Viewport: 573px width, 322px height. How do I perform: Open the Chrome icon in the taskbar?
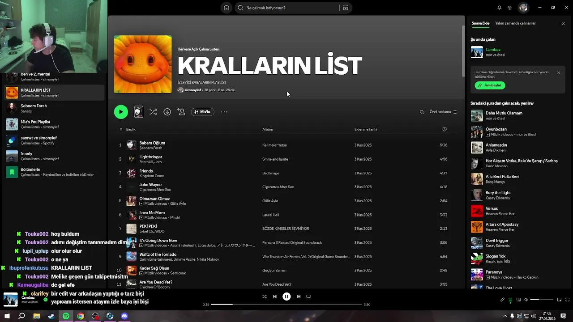click(81, 316)
